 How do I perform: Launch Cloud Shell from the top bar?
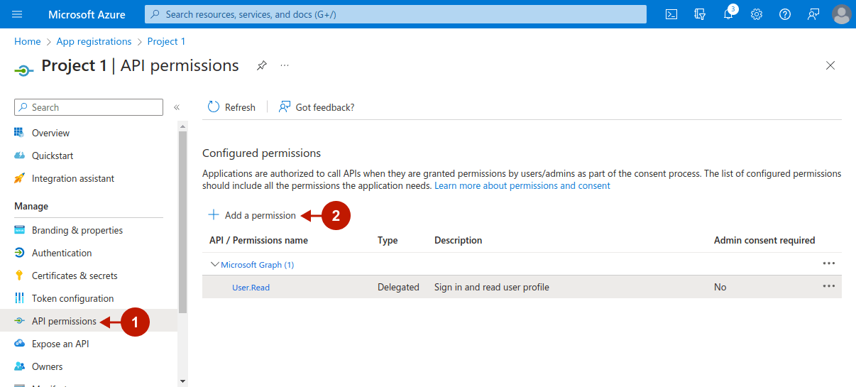click(x=671, y=14)
